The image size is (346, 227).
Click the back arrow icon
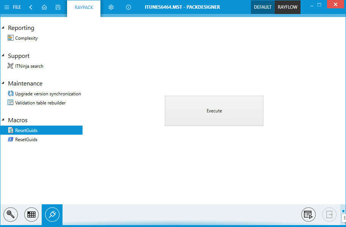(x=31, y=7)
